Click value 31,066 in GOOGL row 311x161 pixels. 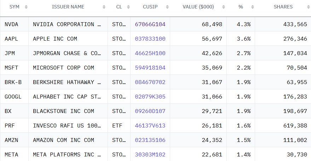(x=212, y=96)
